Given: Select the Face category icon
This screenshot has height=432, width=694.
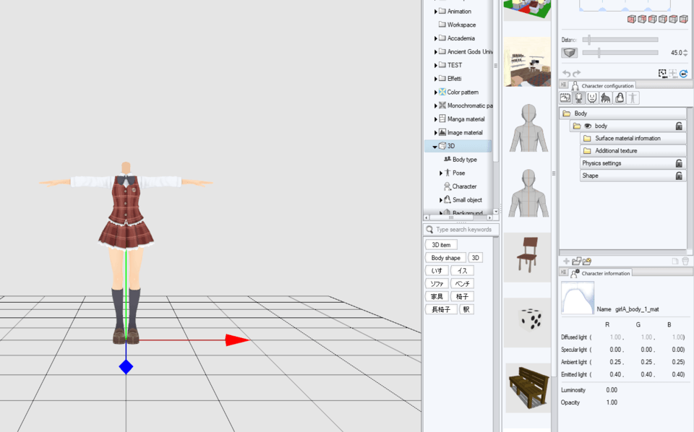Looking at the screenshot, I should click(592, 98).
